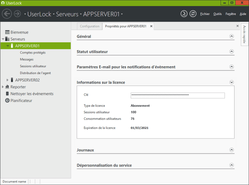Open the Outils menu
Screen dimensions: 249x185
click(x=217, y=14)
